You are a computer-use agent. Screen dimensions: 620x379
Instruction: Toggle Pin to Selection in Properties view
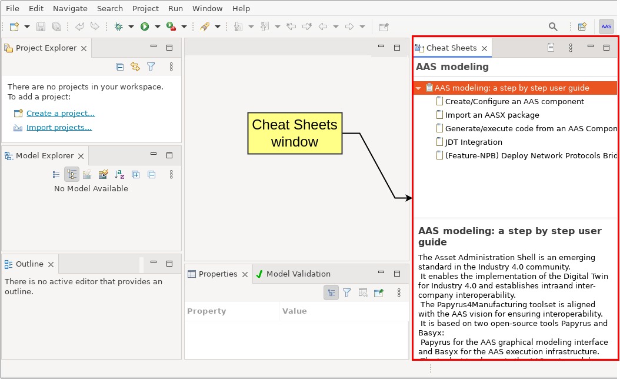pos(379,292)
